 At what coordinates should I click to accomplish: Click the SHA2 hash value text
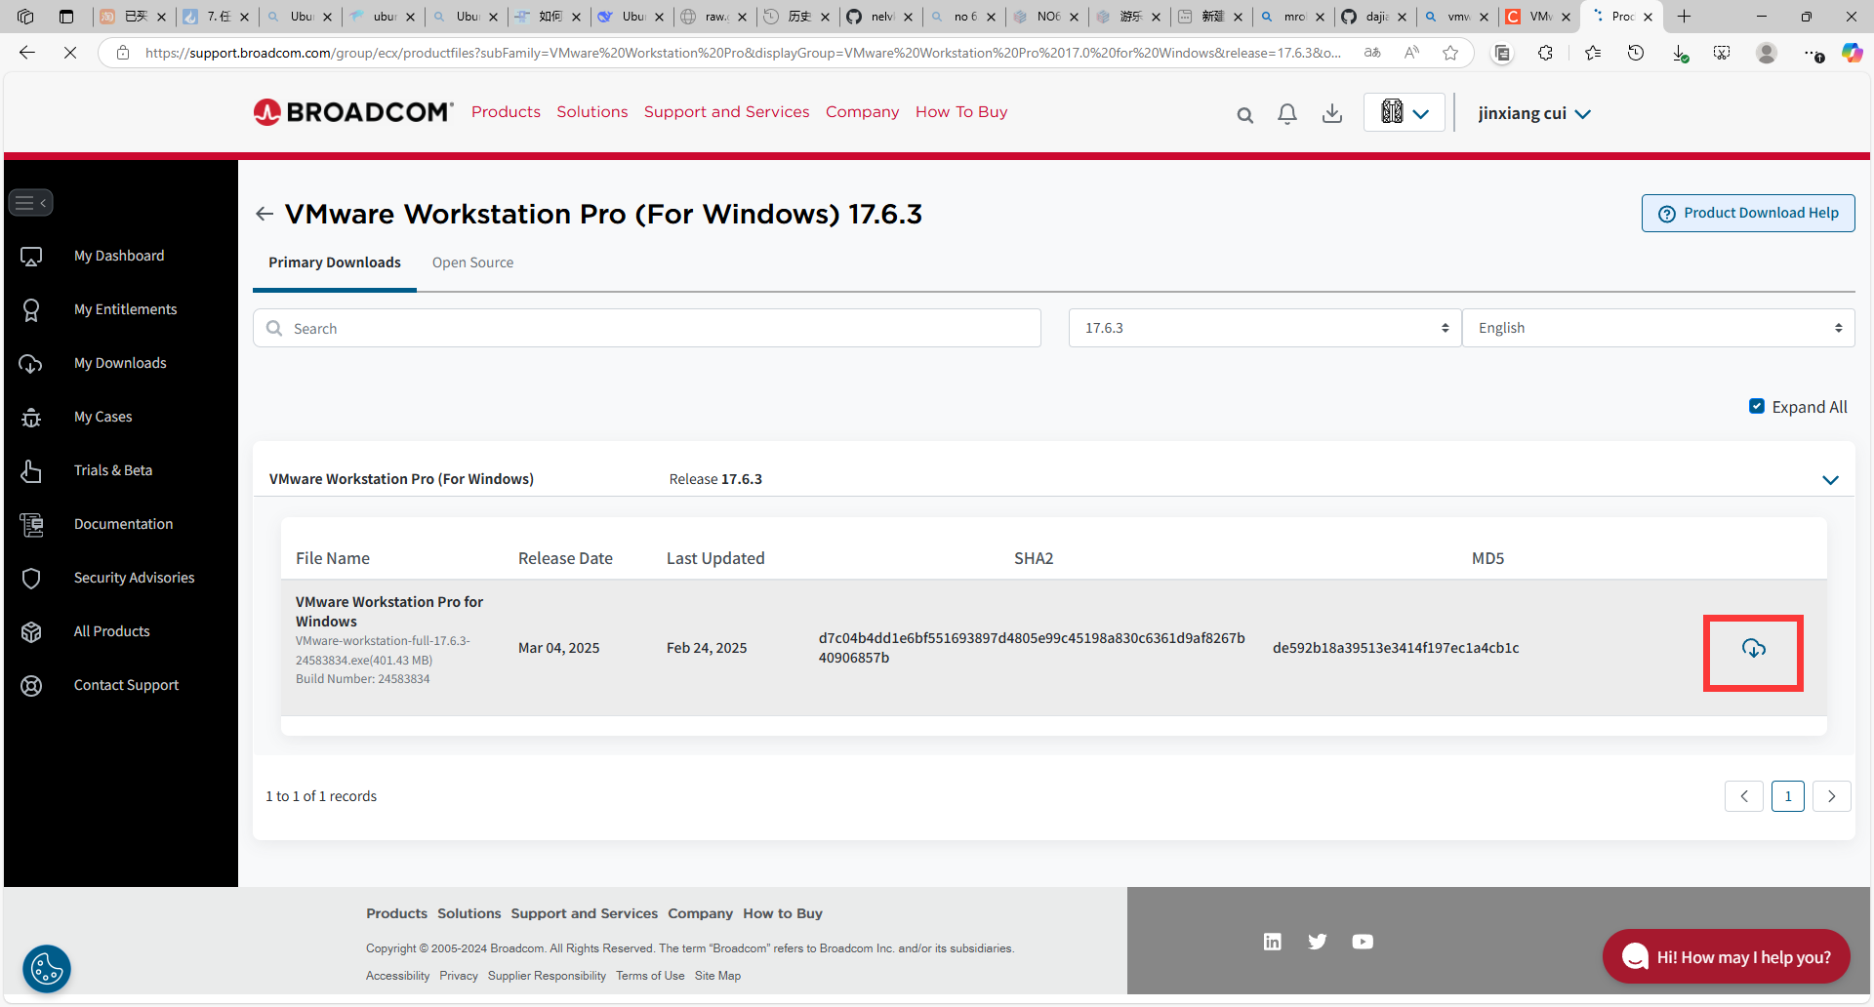point(1032,648)
